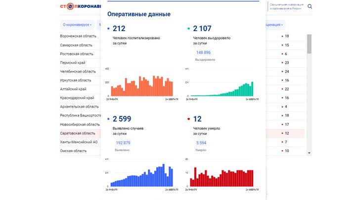Click the 5 594 total deaths badge
Image resolution: width=356 pixels, height=200 pixels.
[203, 143]
